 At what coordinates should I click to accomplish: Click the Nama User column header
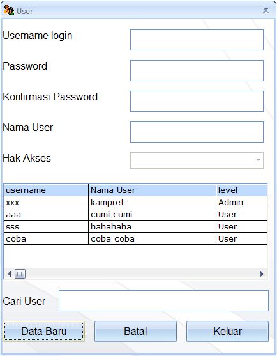[152, 190]
